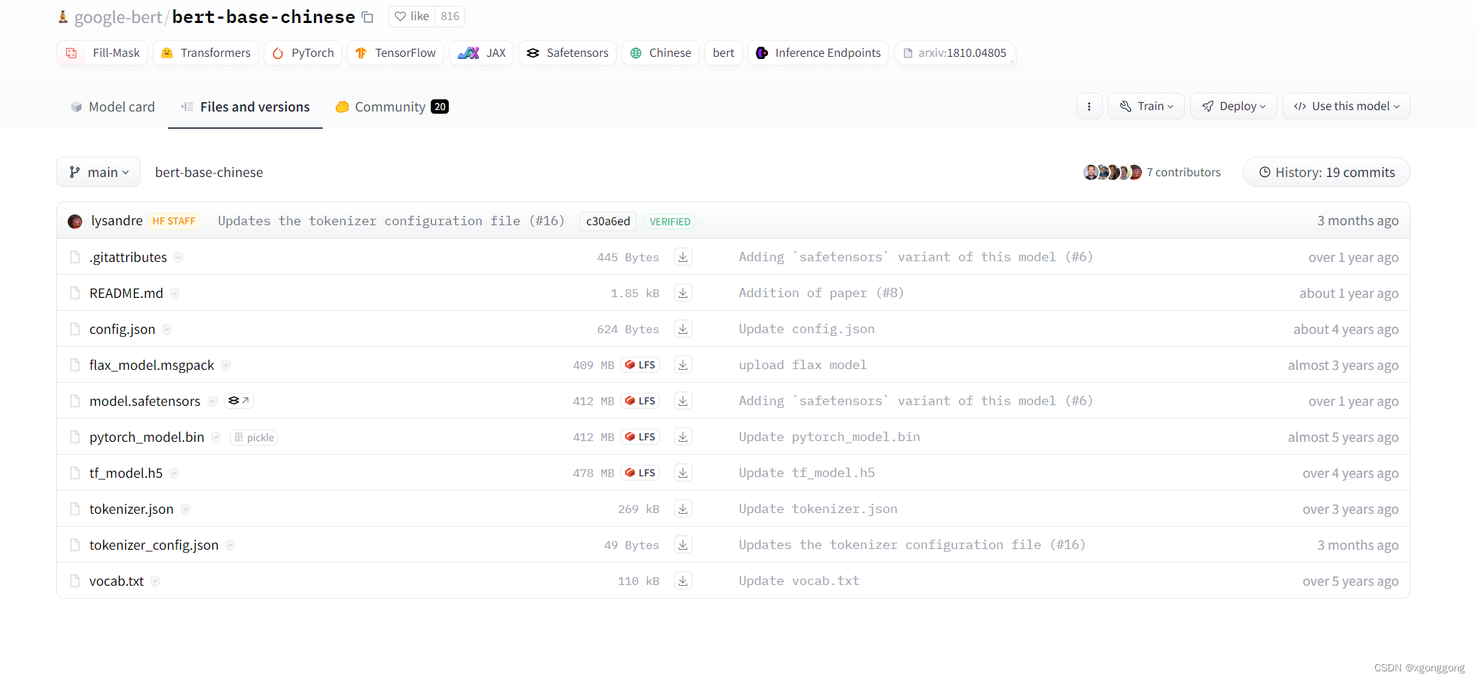
Task: Open the latest commit message about tokenizer (#16) in header
Action: point(390,221)
